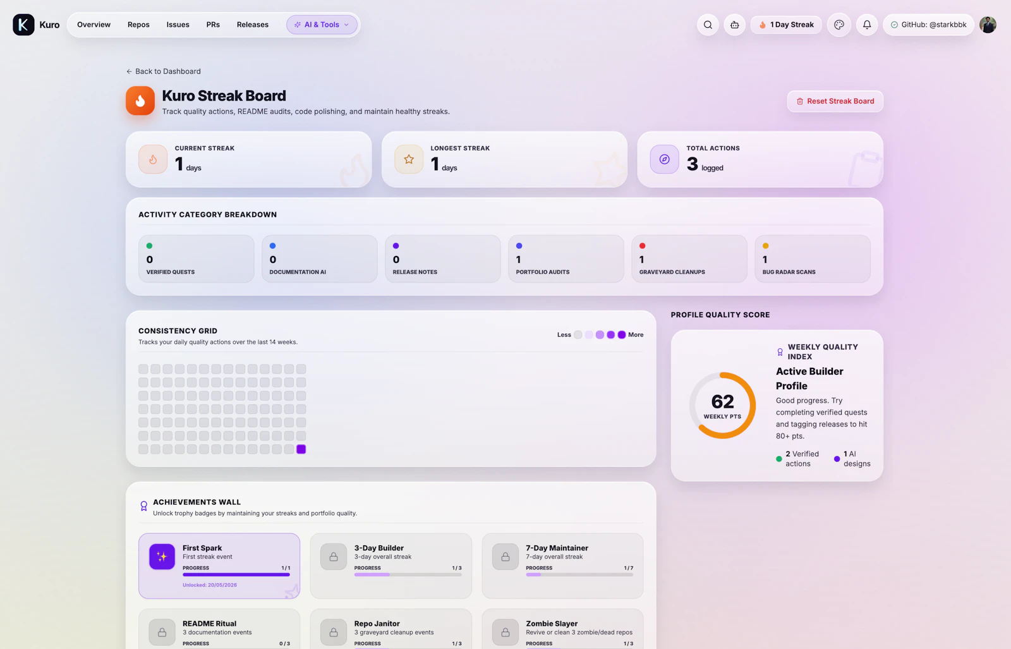Click the Consistency Grid heading
This screenshot has width=1011, height=649.
(x=178, y=331)
